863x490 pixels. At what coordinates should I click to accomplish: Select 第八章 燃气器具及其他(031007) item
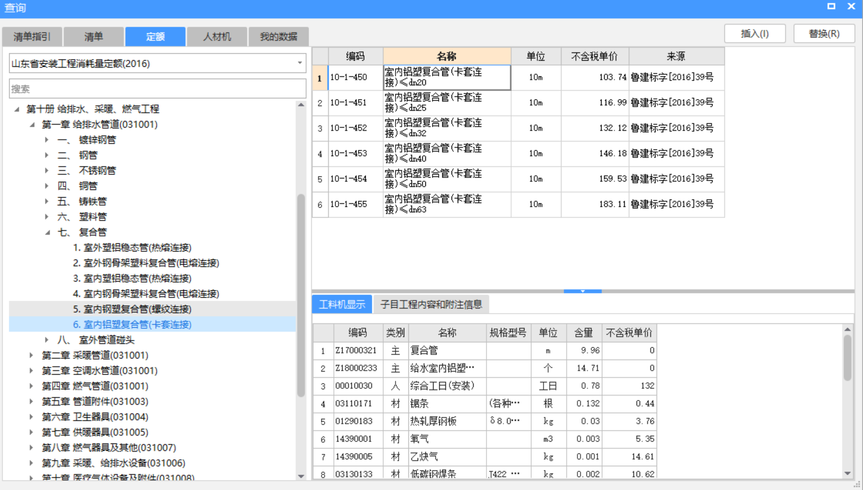tap(109, 447)
